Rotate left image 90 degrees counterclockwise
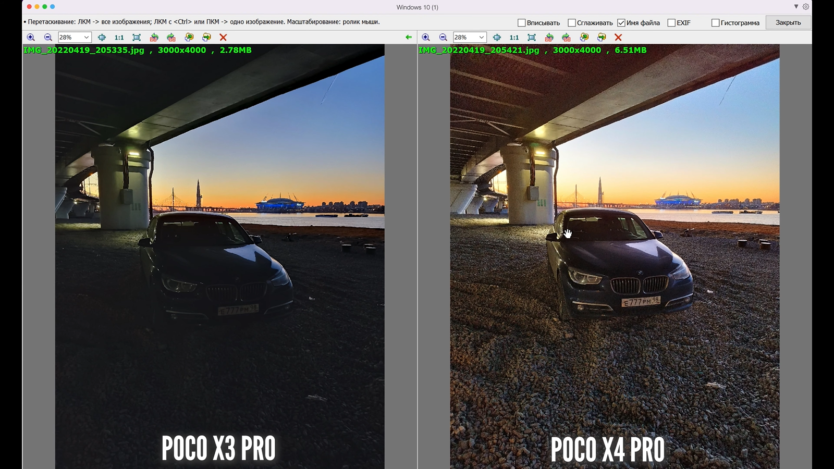Screen dimensions: 834x469 tap(154, 38)
